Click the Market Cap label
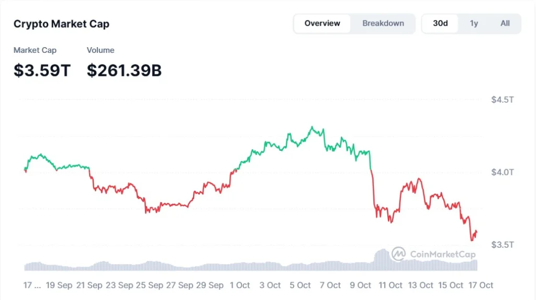Screen dimensions: 536x300 35,50
